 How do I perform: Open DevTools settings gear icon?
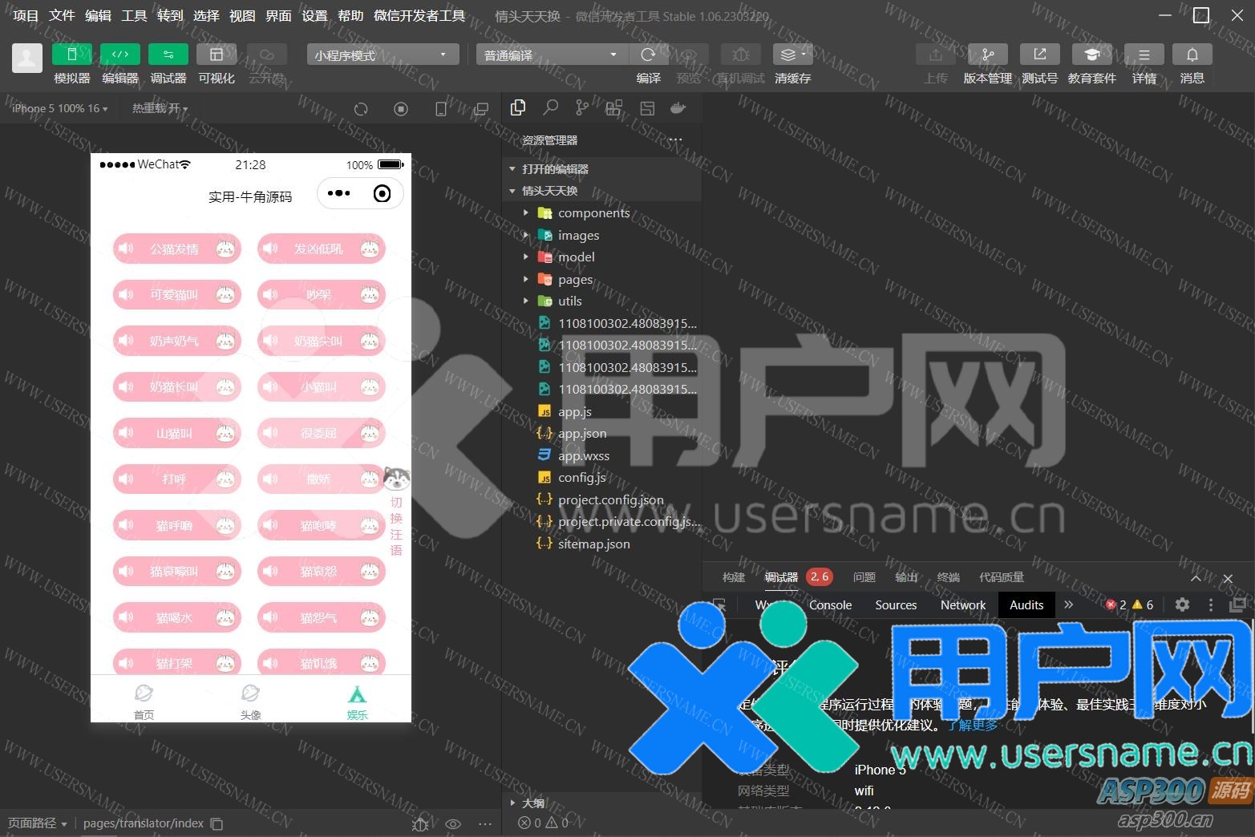tap(1182, 605)
